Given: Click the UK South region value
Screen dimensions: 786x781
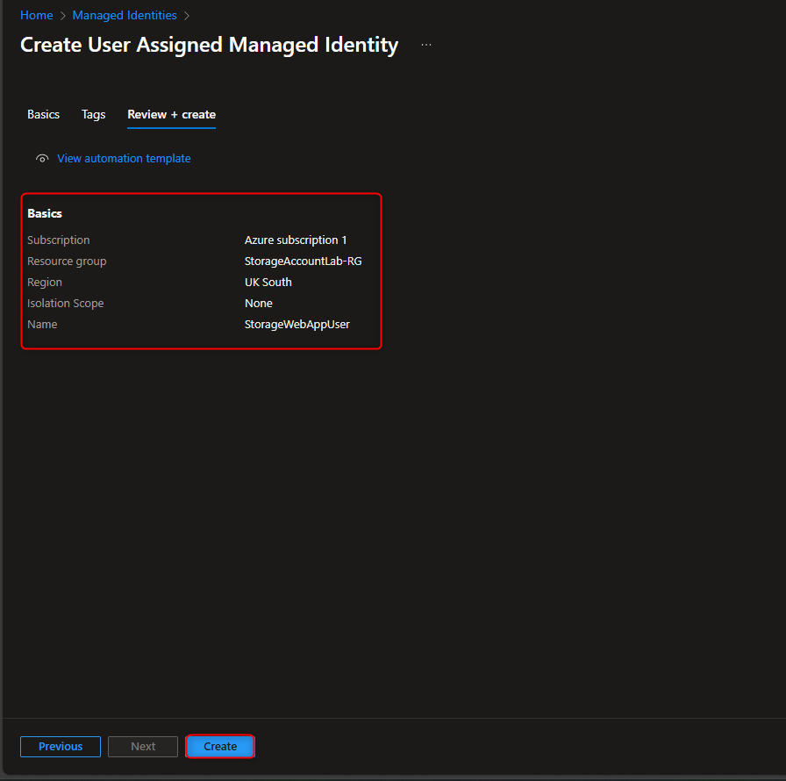Looking at the screenshot, I should pos(268,282).
